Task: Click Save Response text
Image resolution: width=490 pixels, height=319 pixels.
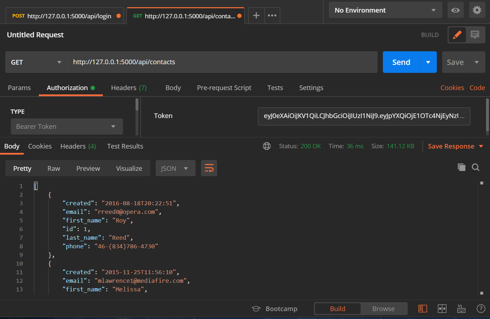Action: click(x=451, y=146)
